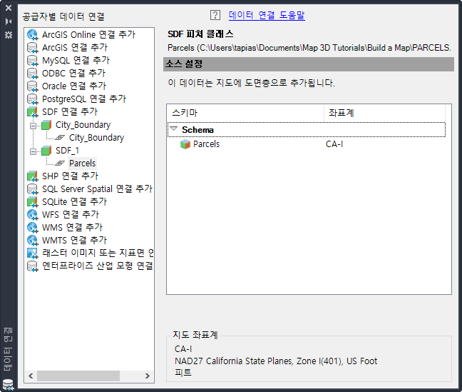This screenshot has height=392, width=462.
Task: Click the MySQL connection database icon
Action: [x=32, y=61]
